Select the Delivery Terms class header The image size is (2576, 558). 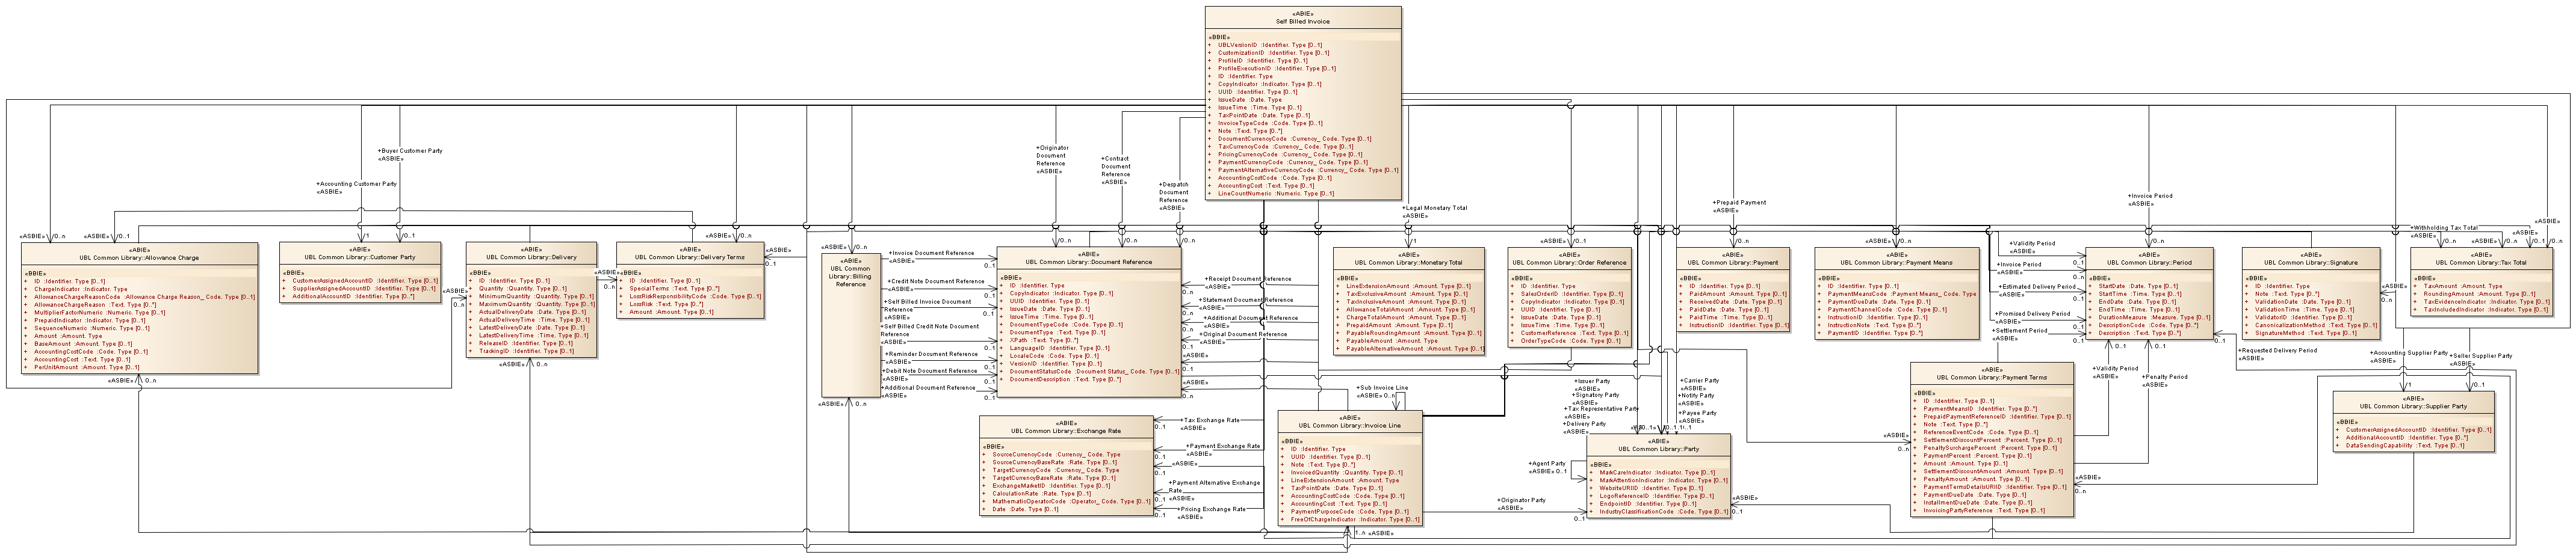(690, 257)
